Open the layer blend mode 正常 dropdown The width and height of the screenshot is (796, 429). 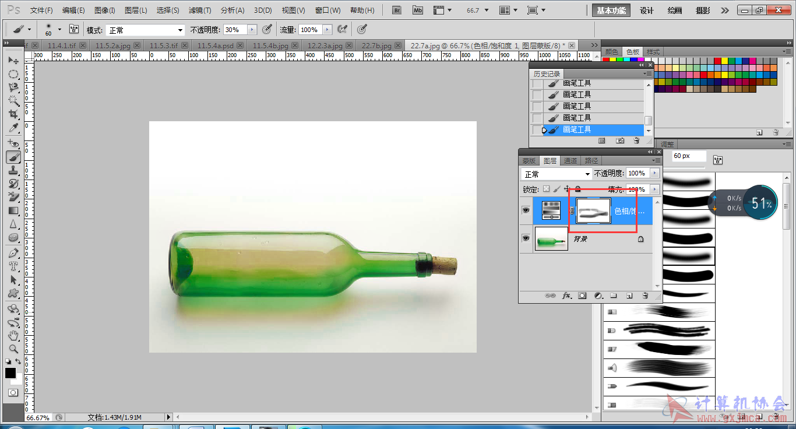(x=557, y=174)
